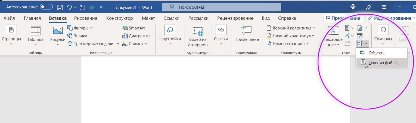This screenshot has width=416, height=123.
Task: Switch to the Справка tab
Action: point(287,18)
